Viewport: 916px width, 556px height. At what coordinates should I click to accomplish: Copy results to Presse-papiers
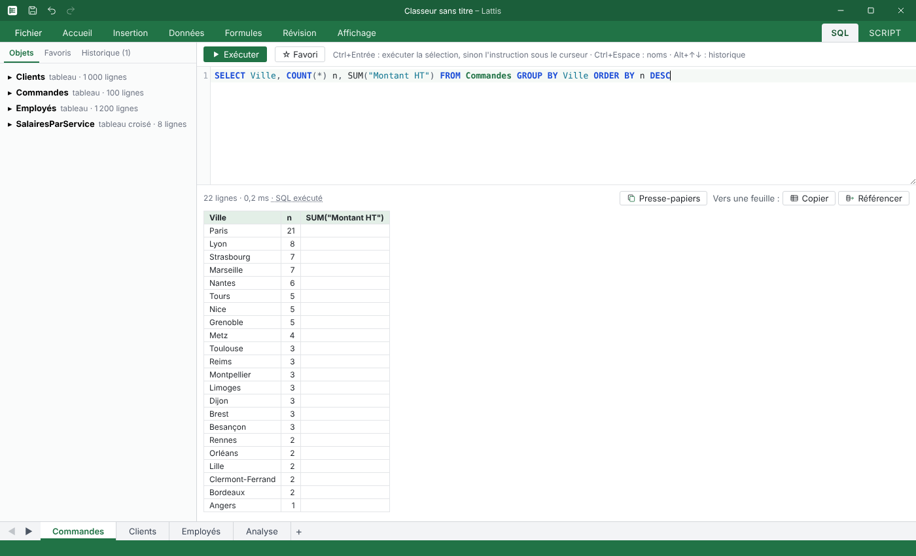[x=663, y=198]
